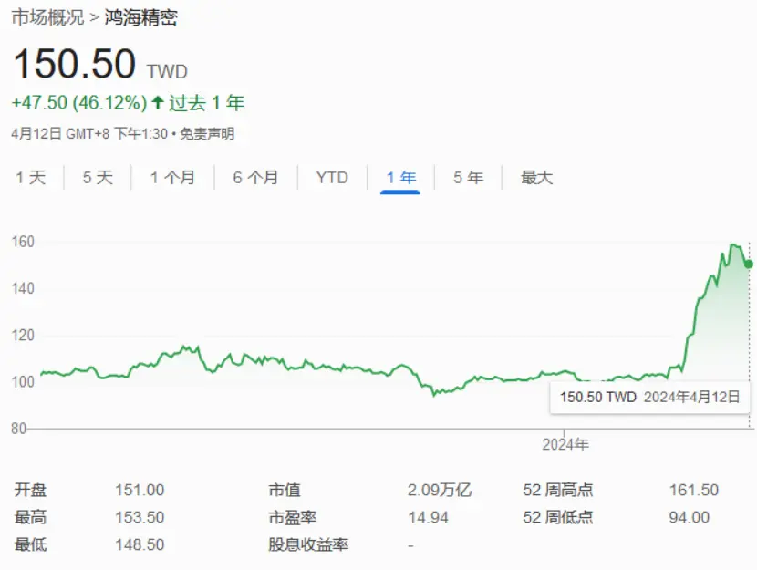Click the current price 150.50
This screenshot has height=570, width=757.
75,64
